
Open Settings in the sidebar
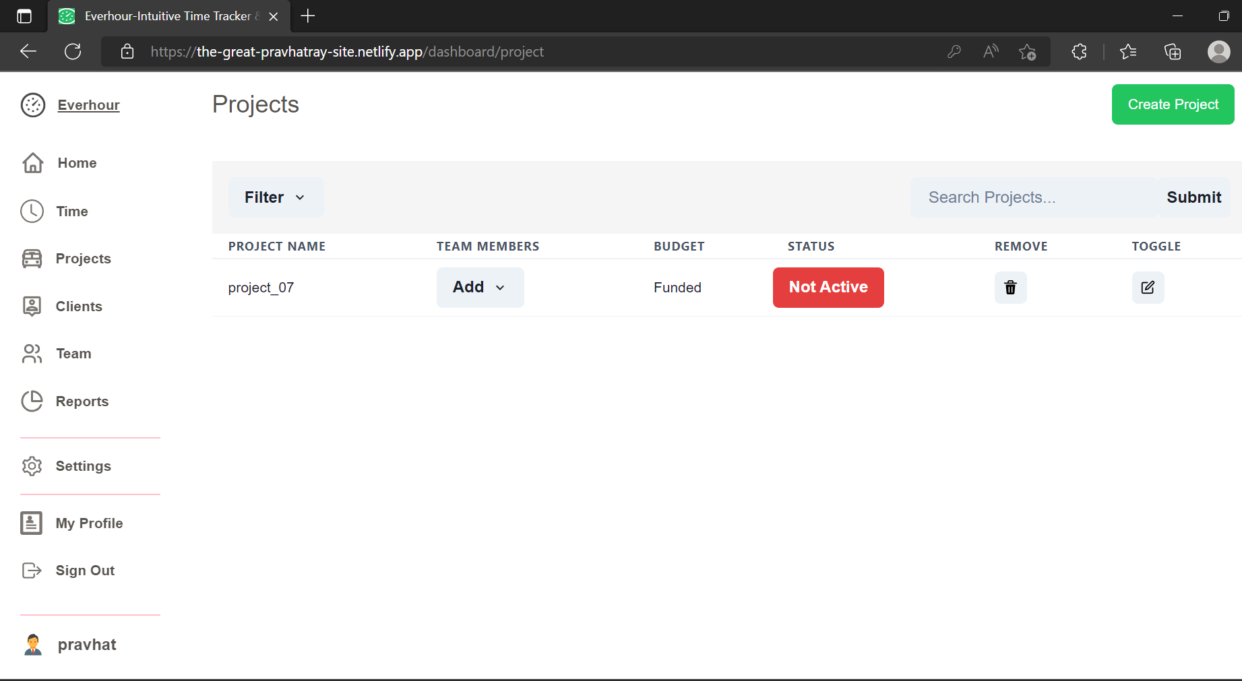tap(83, 466)
